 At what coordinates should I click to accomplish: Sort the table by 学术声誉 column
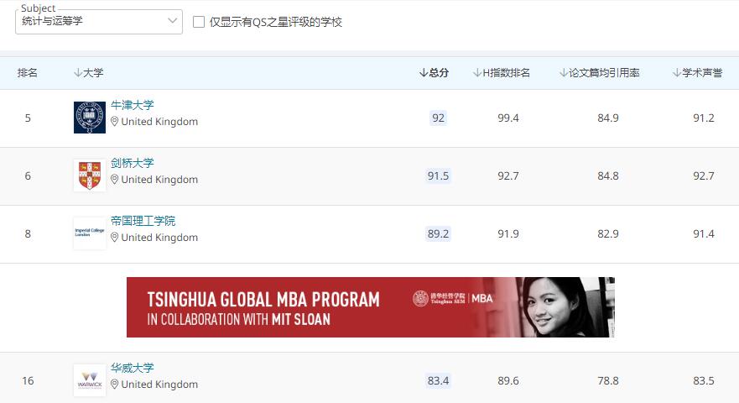[x=698, y=73]
